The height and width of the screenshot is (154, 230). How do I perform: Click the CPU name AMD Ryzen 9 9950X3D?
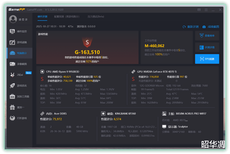[66, 72]
